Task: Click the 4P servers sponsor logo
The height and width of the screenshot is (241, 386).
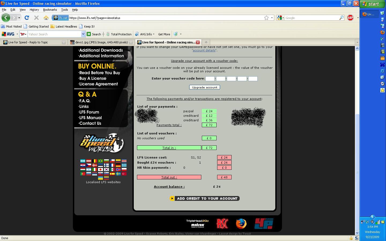Action: click(264, 224)
